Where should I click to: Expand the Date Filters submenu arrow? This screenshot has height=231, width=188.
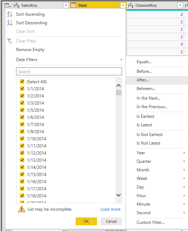pyautogui.click(x=121, y=60)
